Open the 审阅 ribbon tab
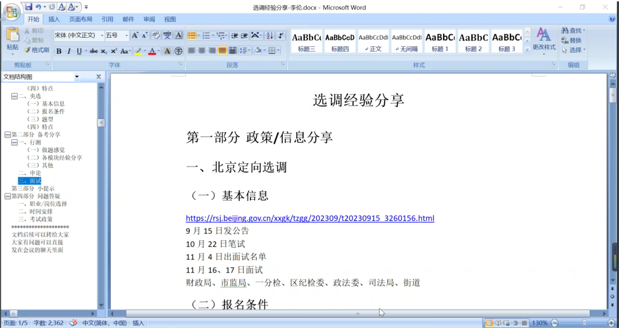This screenshot has width=619, height=328. click(x=149, y=19)
